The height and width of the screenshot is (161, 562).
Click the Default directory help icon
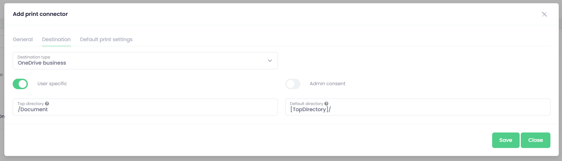click(326, 104)
